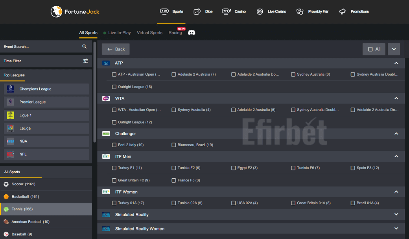This screenshot has width=409, height=239.
Task: Check Adelaide 2 Australia (7) checkbox
Action: 174,74
